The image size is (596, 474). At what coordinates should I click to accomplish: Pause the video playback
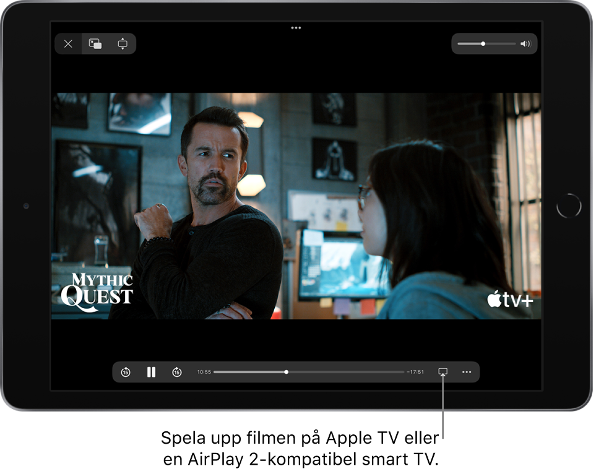[151, 372]
